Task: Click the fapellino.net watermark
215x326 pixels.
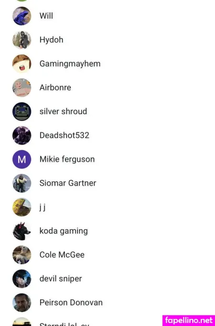Action: (189, 321)
